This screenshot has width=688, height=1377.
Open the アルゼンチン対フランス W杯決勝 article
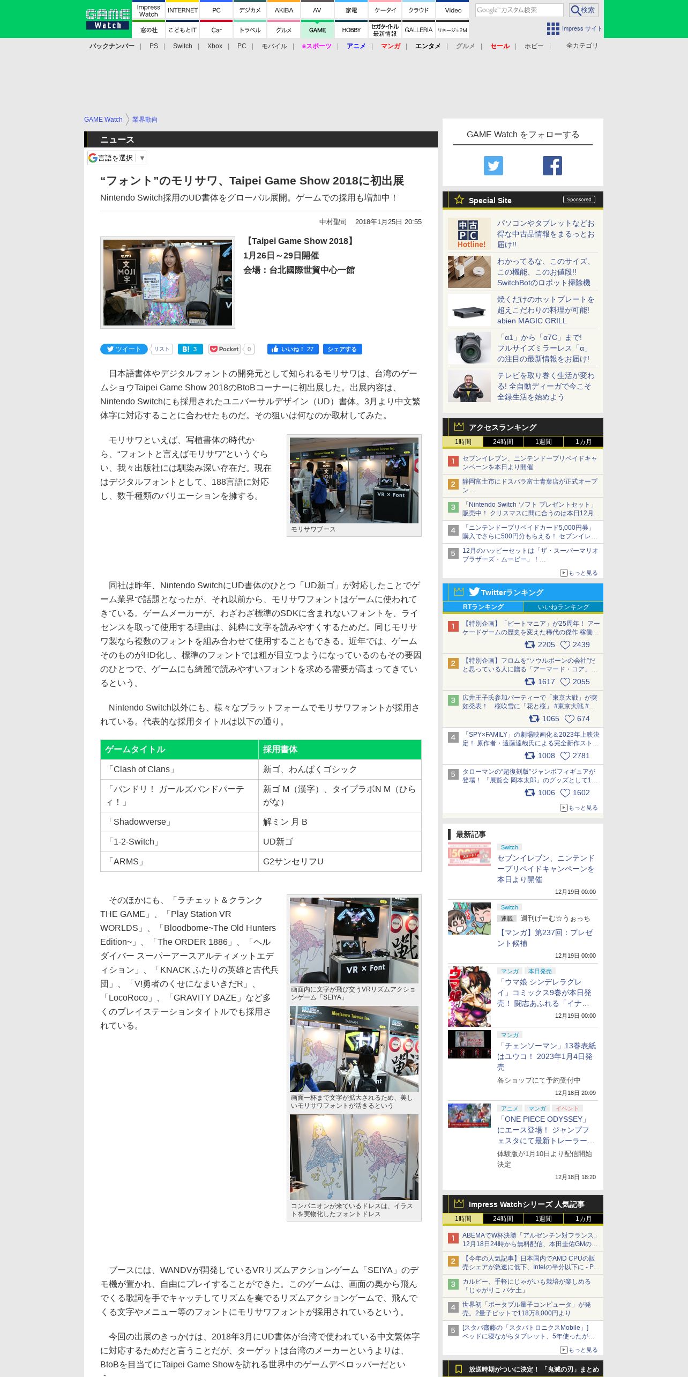pyautogui.click(x=531, y=1240)
